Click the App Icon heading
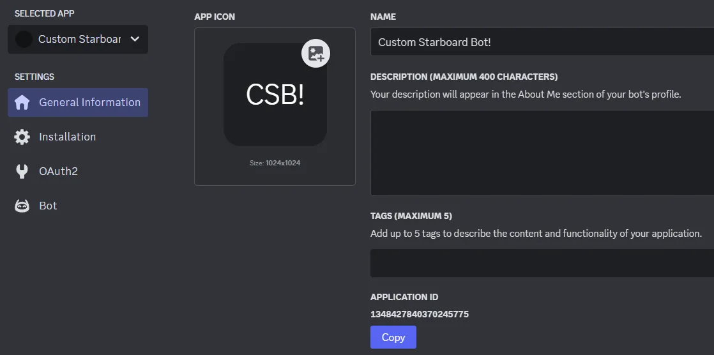The width and height of the screenshot is (714, 355). pos(215,17)
